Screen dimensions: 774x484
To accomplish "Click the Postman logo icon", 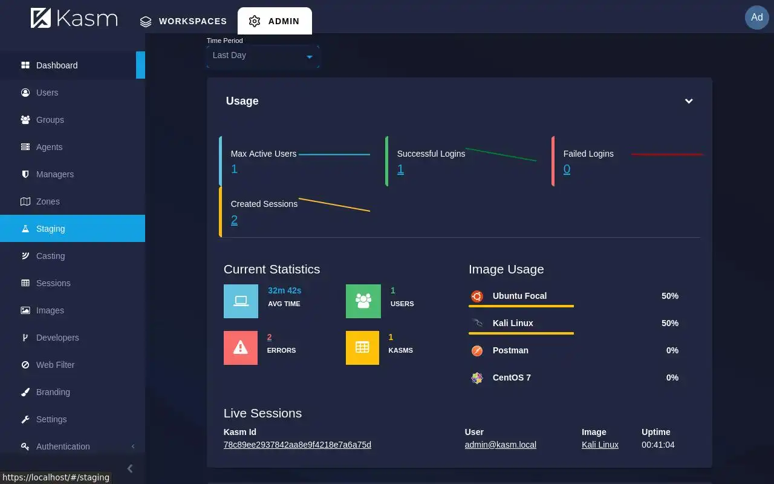I will tap(477, 350).
